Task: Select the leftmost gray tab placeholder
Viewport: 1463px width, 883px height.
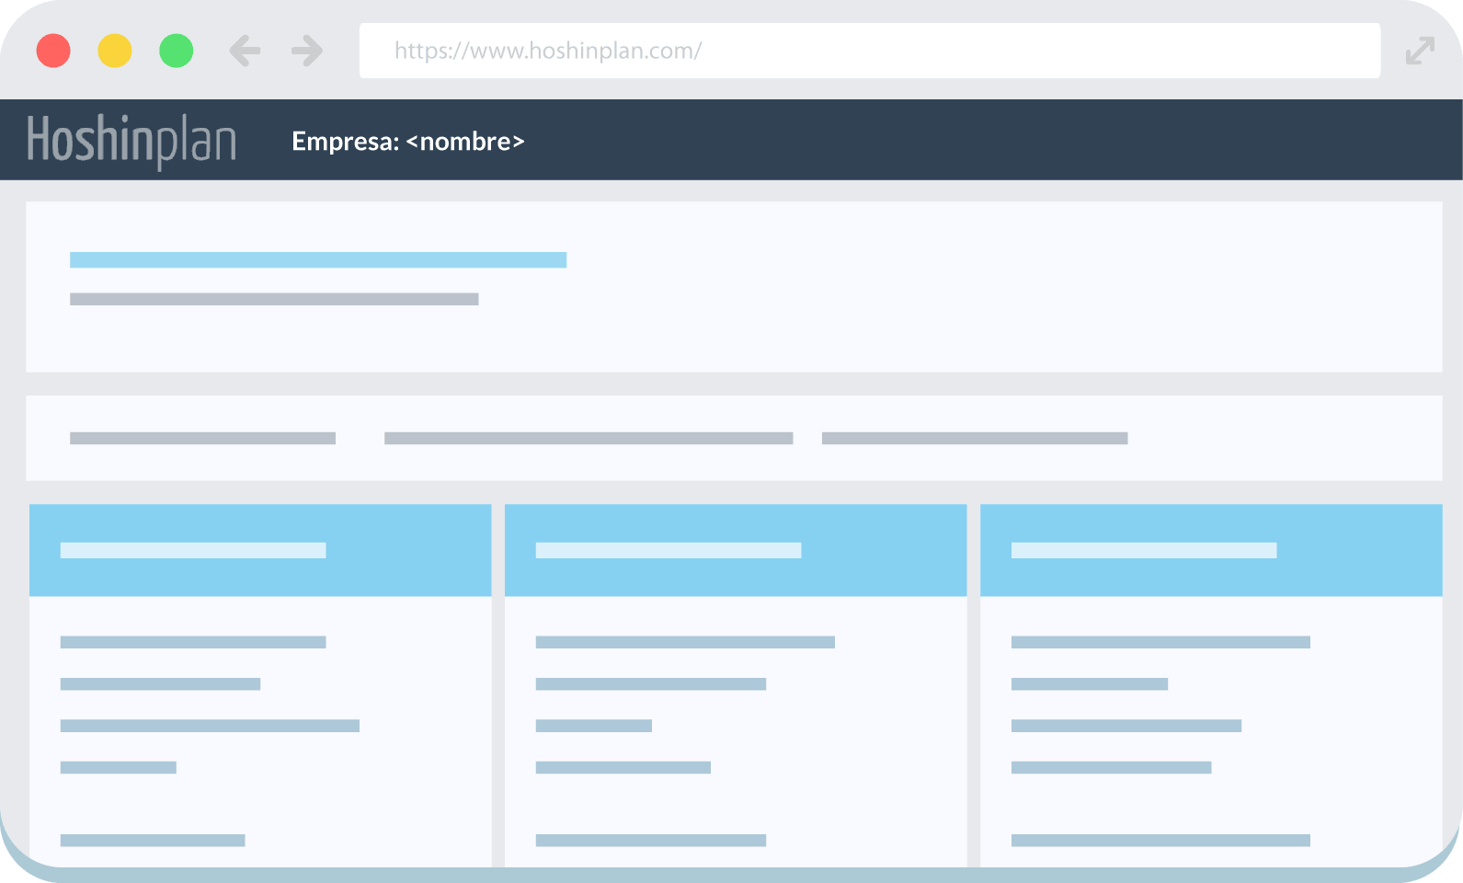Action: [x=202, y=439]
